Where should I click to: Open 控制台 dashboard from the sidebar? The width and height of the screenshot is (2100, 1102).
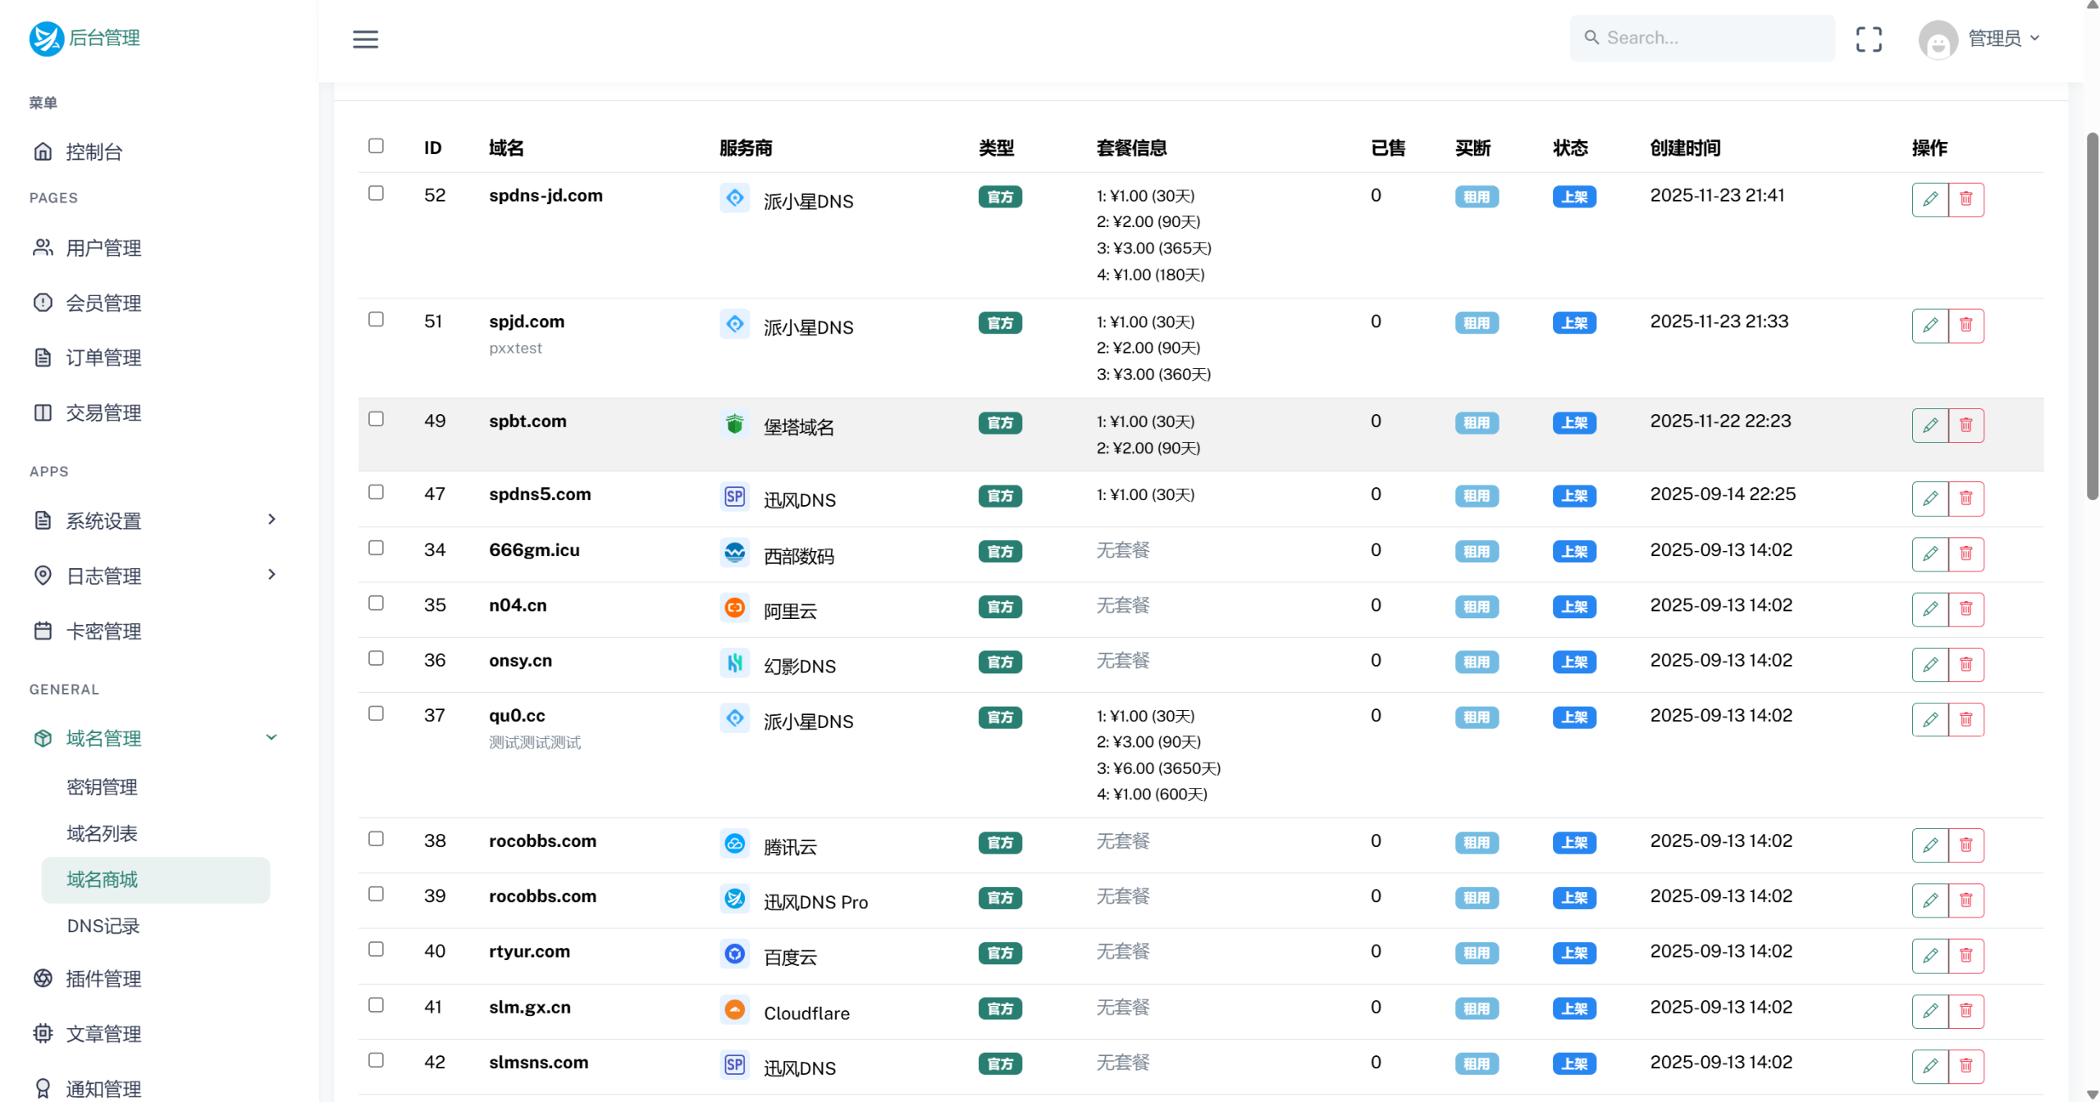pos(94,151)
